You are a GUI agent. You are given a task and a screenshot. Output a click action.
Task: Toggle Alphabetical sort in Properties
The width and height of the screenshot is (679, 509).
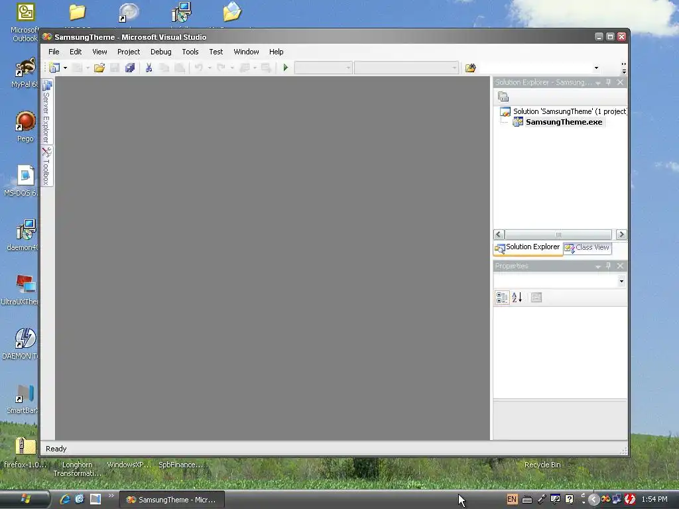[517, 298]
